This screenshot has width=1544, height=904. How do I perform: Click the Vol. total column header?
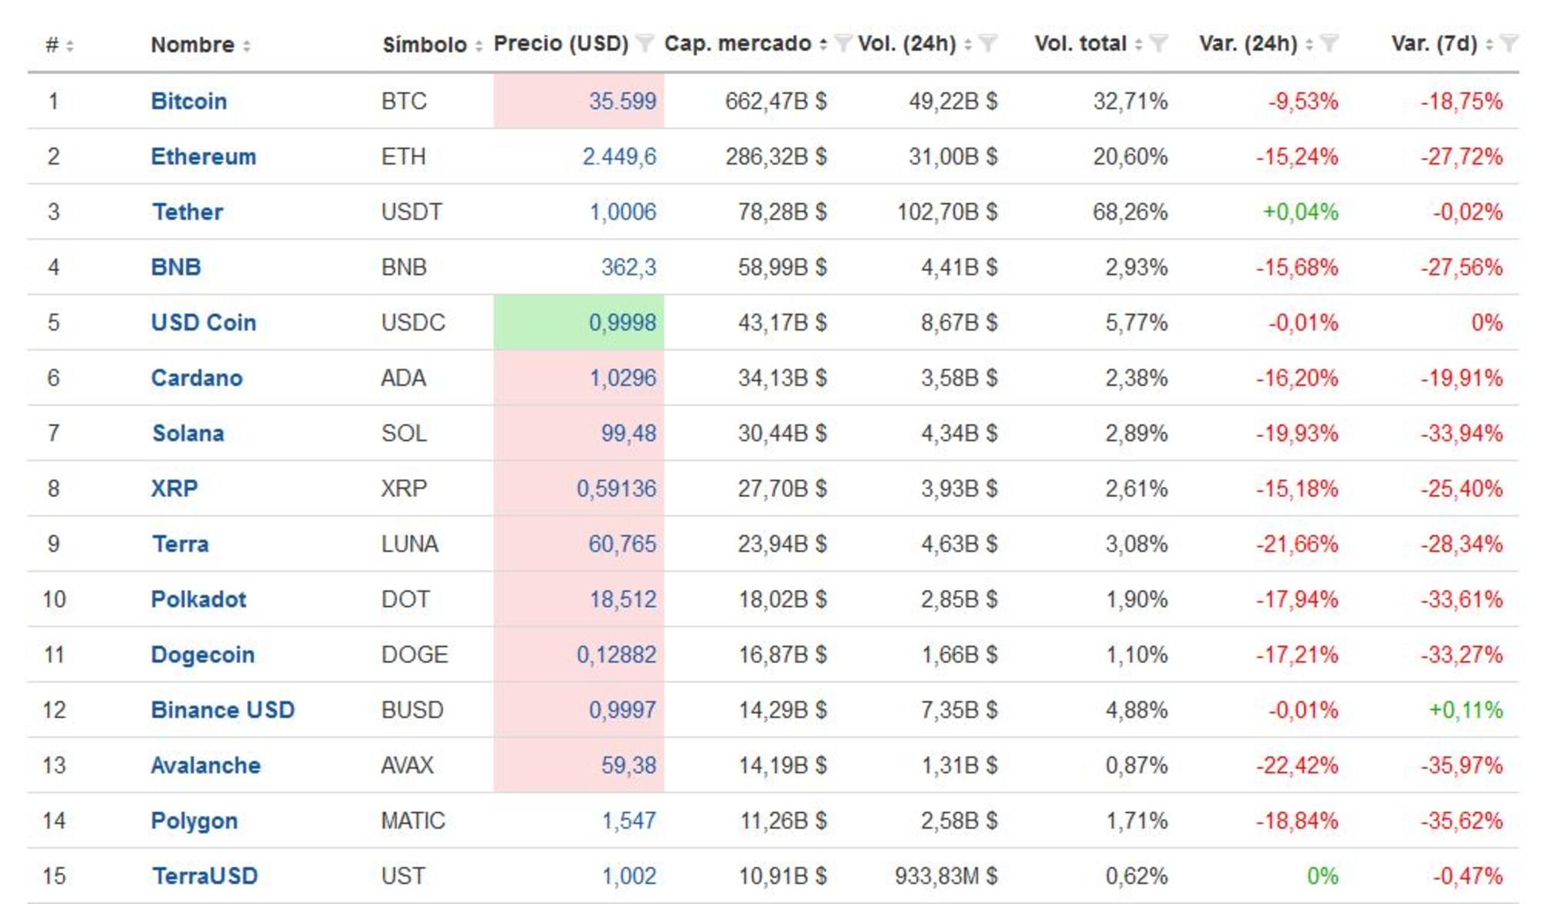[1080, 44]
